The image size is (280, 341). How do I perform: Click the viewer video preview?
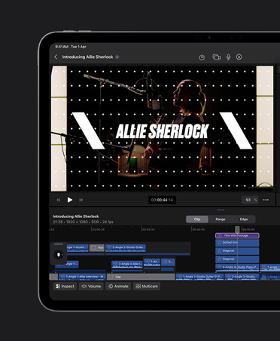163,128
